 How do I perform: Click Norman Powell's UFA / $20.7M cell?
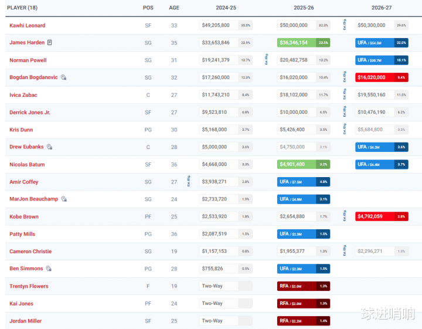tap(382, 60)
